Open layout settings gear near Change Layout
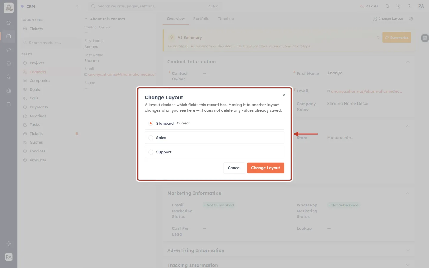Viewport: 429px width, 268px height. 411,19
